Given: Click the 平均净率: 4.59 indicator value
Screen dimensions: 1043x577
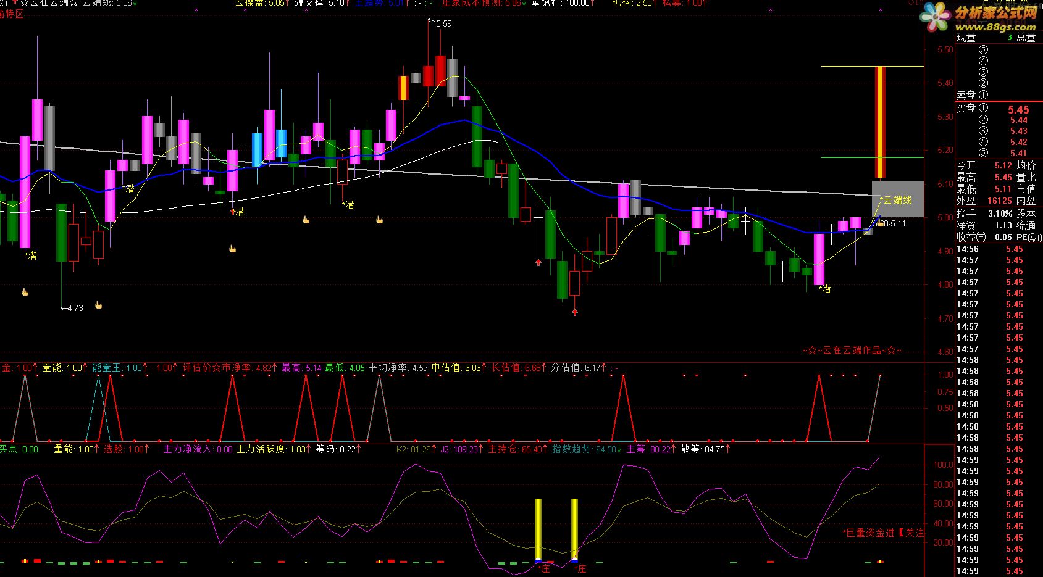Looking at the screenshot, I should [x=398, y=368].
